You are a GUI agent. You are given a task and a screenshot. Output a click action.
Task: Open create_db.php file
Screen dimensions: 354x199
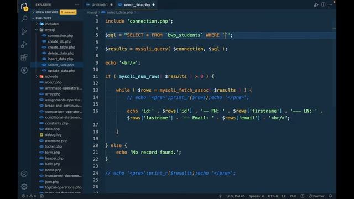click(59, 41)
